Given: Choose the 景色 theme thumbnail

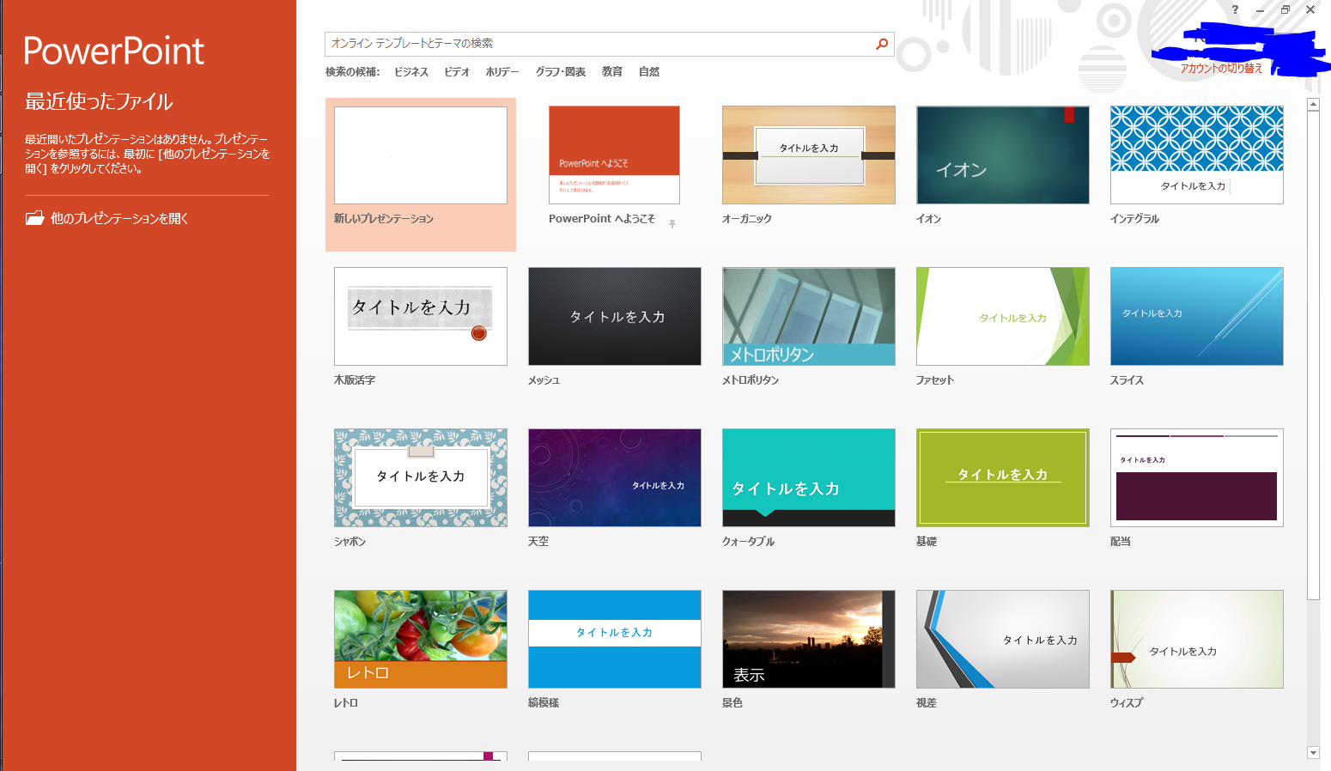Looking at the screenshot, I should pyautogui.click(x=809, y=640).
